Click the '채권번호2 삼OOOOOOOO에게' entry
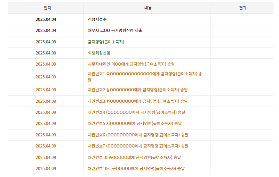This screenshot has width=279, height=177. pos(138,90)
